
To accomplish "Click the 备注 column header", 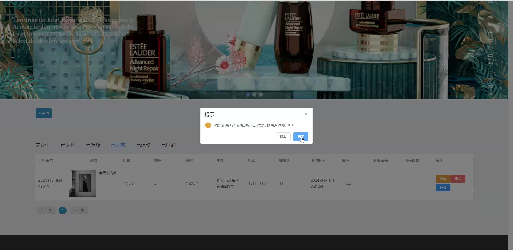I will point(345,160).
